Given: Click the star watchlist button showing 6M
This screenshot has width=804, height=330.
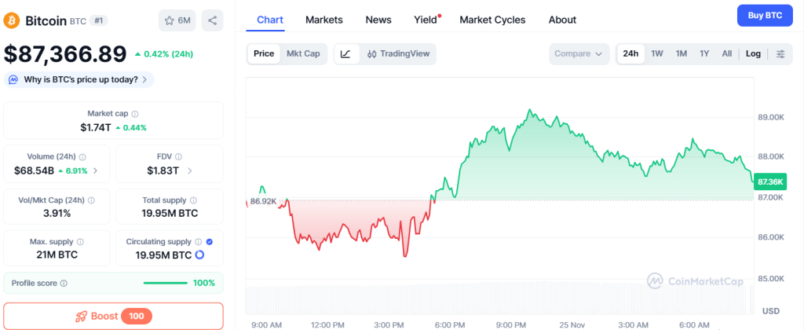Looking at the screenshot, I should tap(177, 20).
